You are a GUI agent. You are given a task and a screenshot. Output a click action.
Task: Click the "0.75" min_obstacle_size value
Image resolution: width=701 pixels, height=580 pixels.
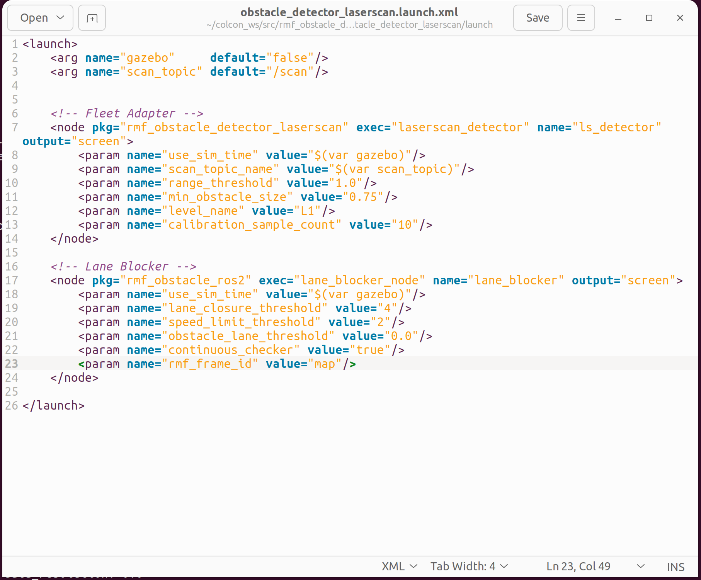point(363,197)
